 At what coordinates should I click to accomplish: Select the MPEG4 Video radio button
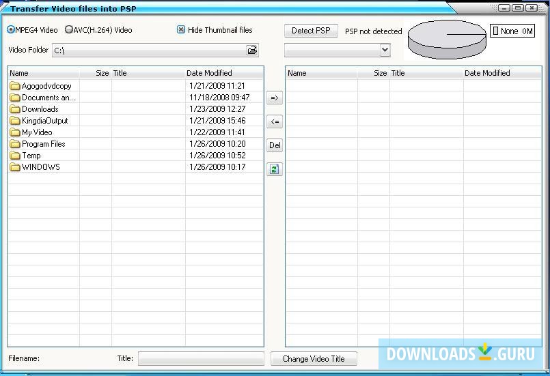11,30
